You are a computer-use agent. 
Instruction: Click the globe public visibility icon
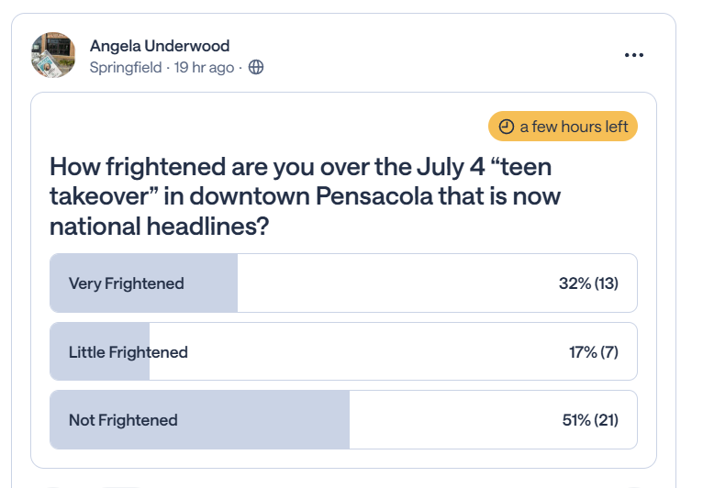tap(256, 68)
